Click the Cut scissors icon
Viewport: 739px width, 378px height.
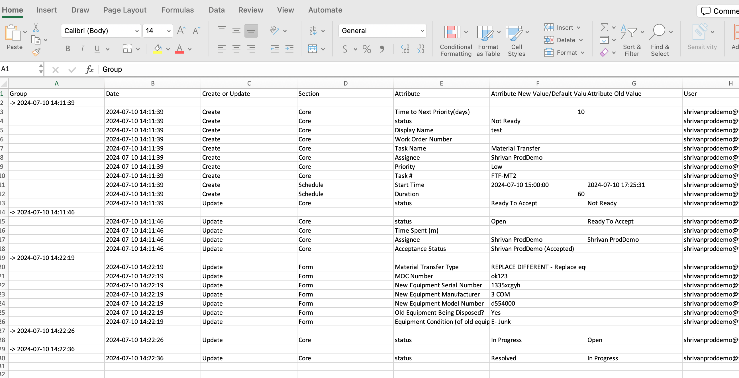click(36, 28)
